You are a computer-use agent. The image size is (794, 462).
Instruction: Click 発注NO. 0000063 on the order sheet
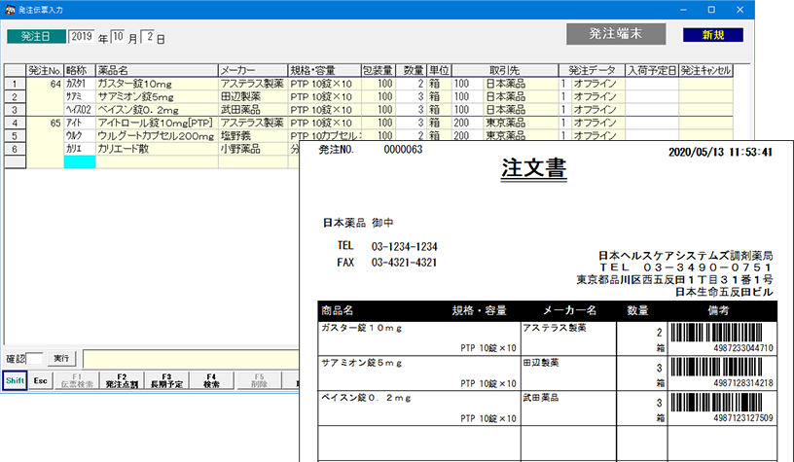370,150
